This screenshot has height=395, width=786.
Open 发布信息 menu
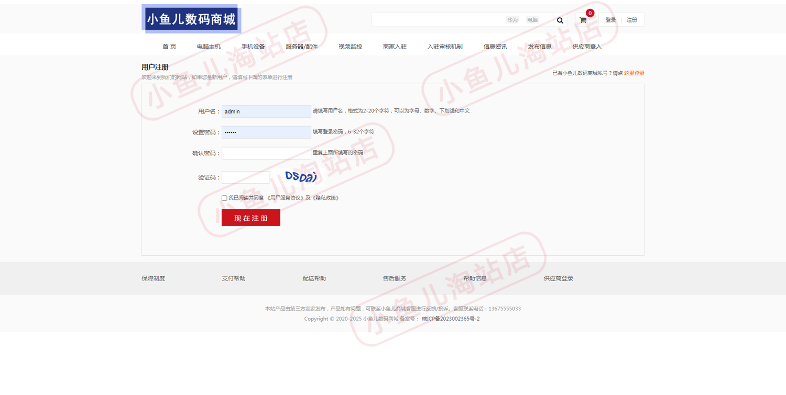tap(540, 47)
